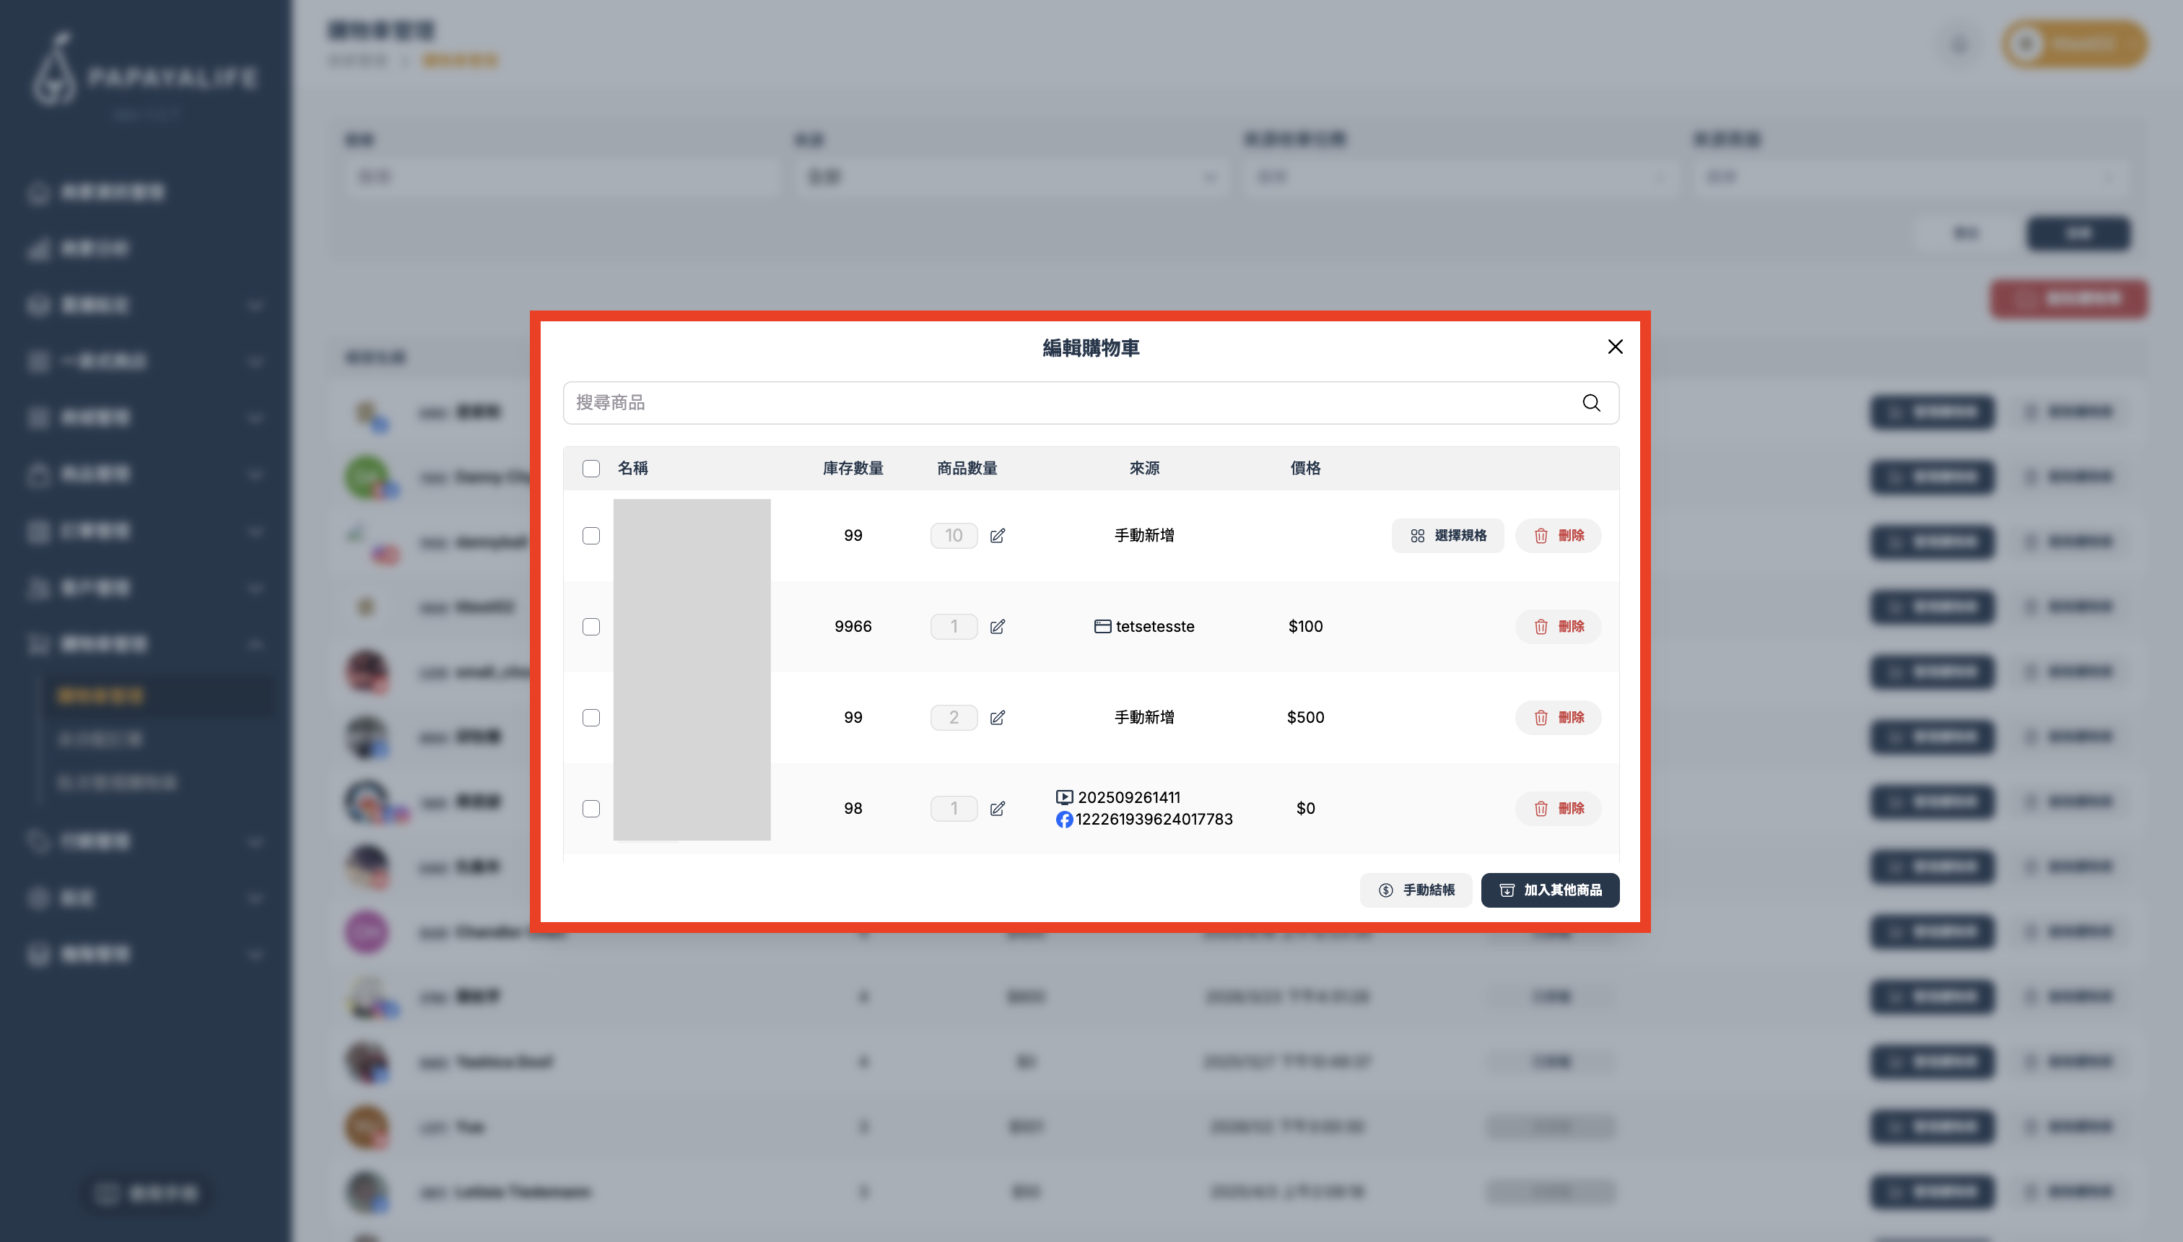Screen dimensions: 2183x1242
Task: Open the 選擇規格 spec selector
Action: 1447,536
